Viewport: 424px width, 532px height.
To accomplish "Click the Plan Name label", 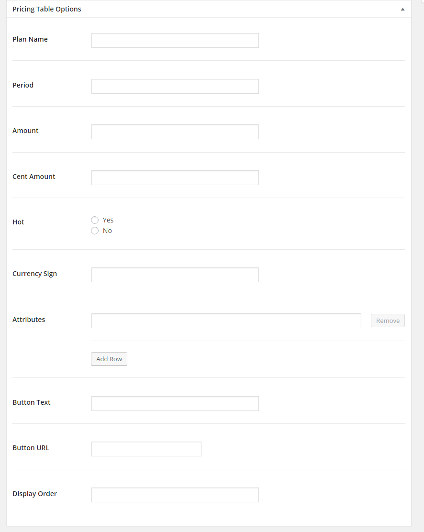I will coord(30,39).
